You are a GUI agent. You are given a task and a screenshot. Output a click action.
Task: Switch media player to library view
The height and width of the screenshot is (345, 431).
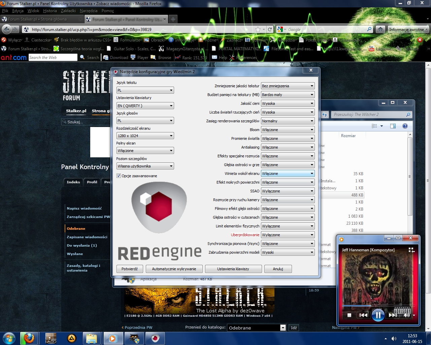point(411,250)
